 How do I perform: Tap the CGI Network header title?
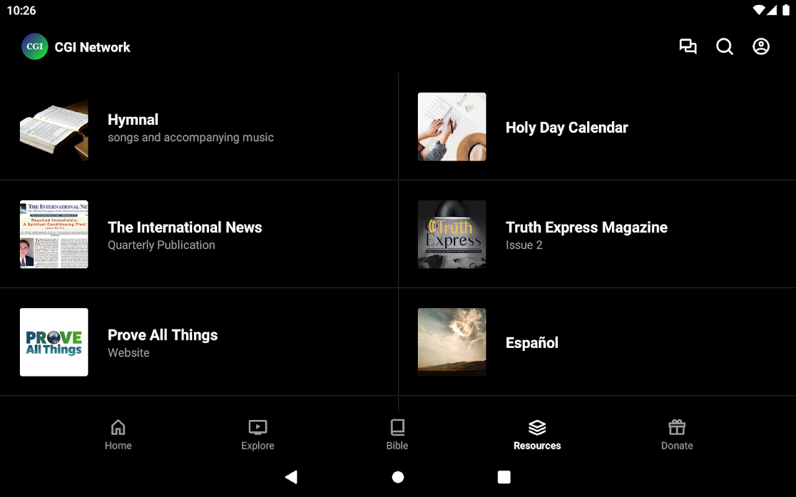click(x=93, y=47)
